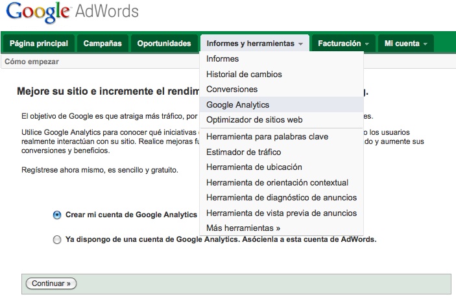Open Estimador de tráfico tool
Viewport: 456px width, 299px height.
(x=243, y=152)
